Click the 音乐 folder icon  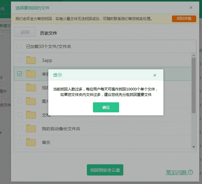click(31, 142)
